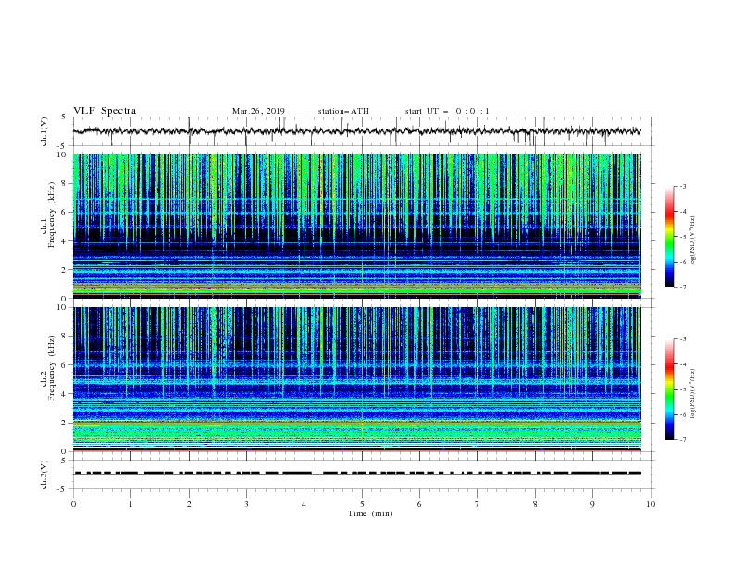This screenshot has height=566, width=733.
Task: Click time axis tick label "6"
Action: tap(419, 504)
